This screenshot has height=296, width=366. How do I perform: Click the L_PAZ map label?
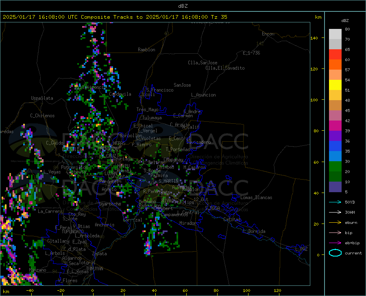(x=301, y=249)
